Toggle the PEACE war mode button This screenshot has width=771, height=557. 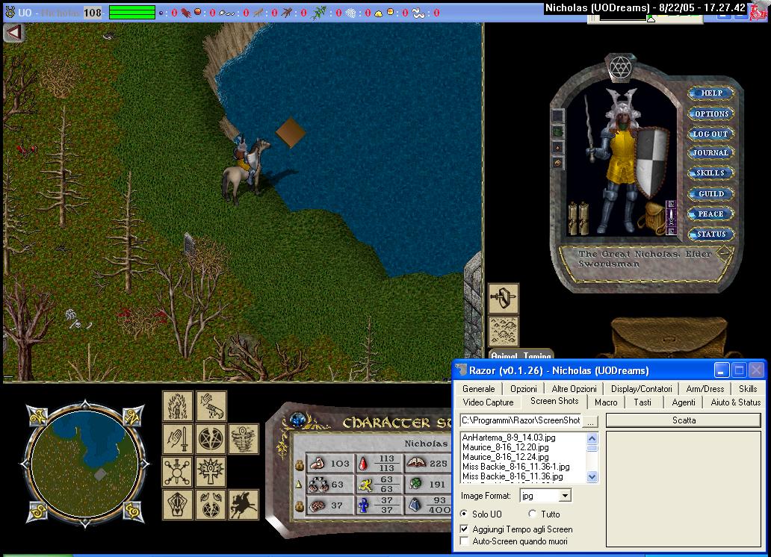(x=710, y=214)
